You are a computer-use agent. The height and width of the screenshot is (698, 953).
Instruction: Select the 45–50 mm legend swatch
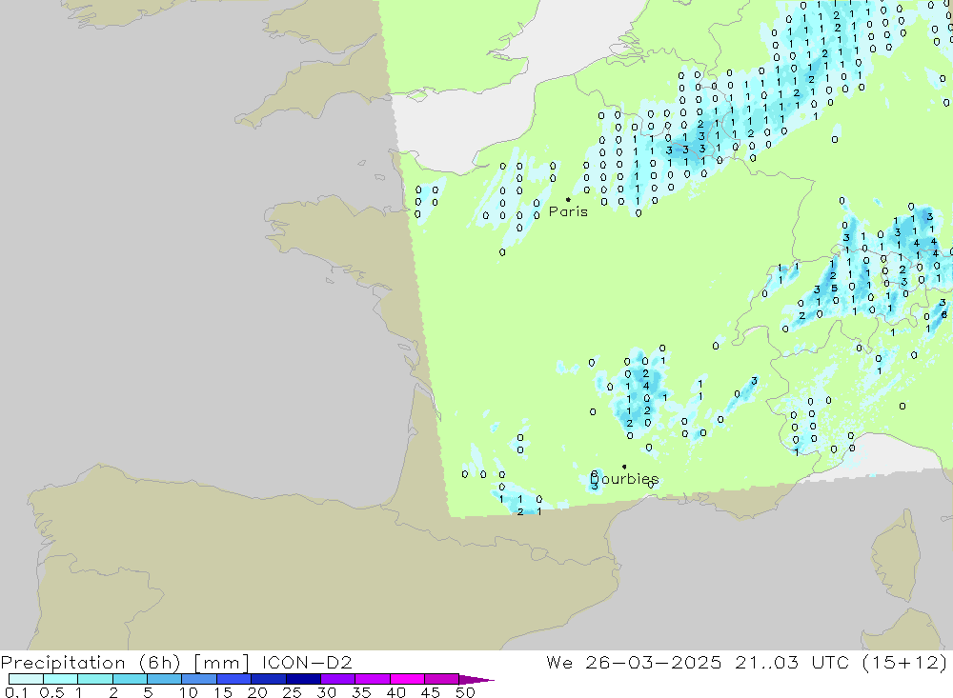[442, 679]
